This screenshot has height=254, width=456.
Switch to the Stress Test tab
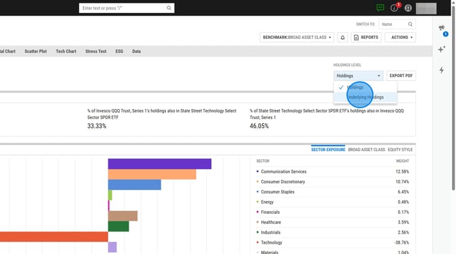pos(96,51)
